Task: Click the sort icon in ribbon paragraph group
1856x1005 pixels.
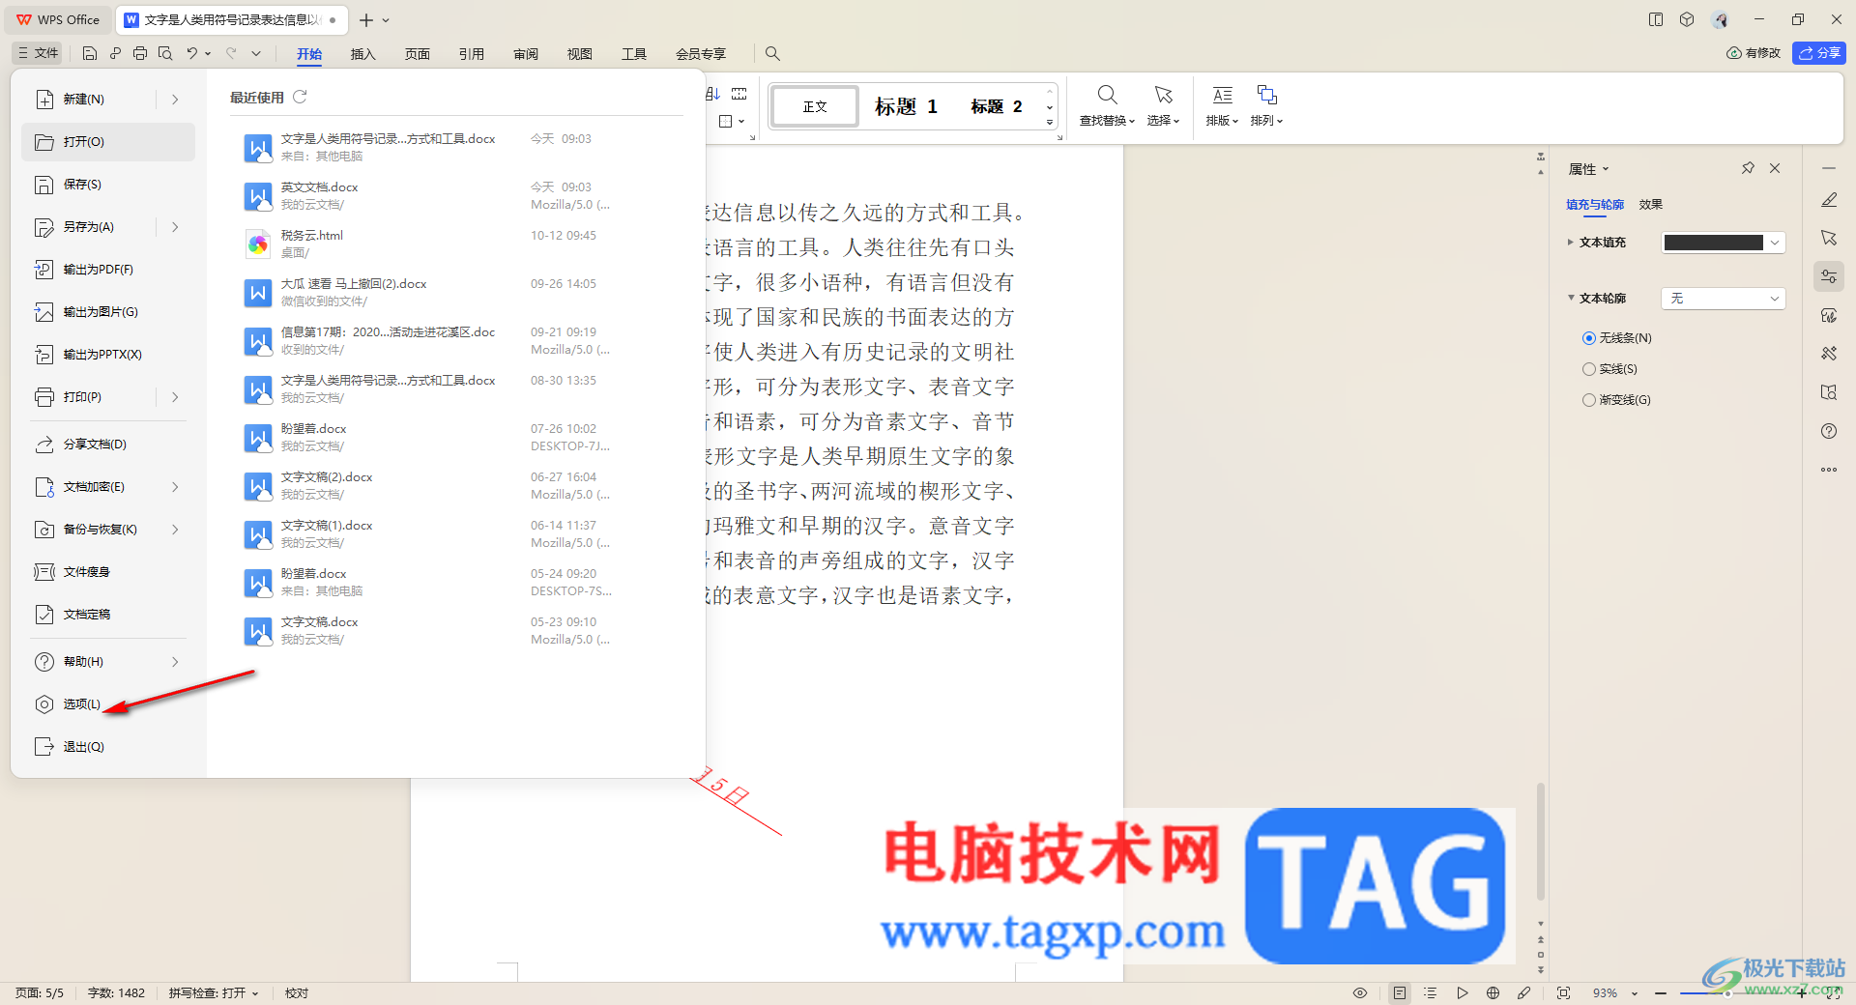Action: pyautogui.click(x=712, y=94)
